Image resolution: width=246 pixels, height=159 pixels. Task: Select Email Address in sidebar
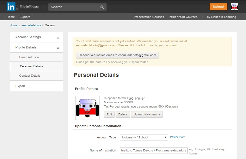tap(29, 57)
